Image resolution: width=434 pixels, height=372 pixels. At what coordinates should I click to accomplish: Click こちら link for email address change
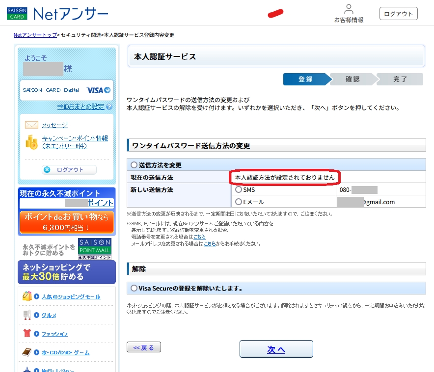point(210,244)
